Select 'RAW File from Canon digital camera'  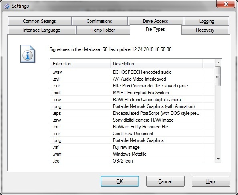tap(132, 100)
